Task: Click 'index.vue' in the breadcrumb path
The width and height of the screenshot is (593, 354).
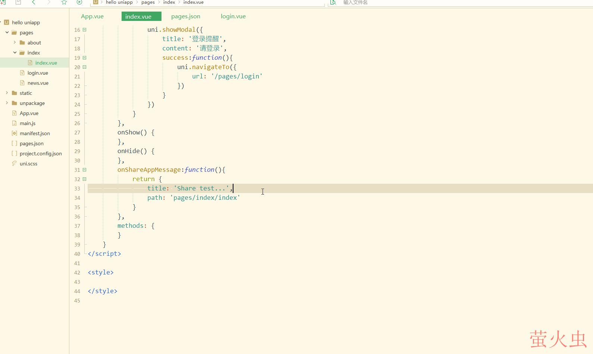Action: (x=194, y=2)
